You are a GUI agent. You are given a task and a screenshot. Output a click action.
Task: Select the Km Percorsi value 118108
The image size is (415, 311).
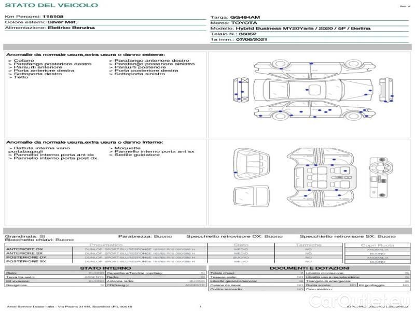[53, 17]
